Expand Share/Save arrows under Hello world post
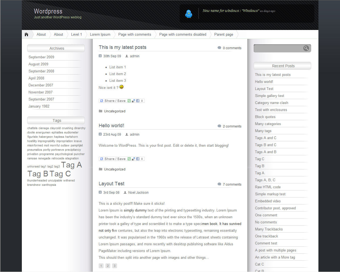 click(142, 159)
